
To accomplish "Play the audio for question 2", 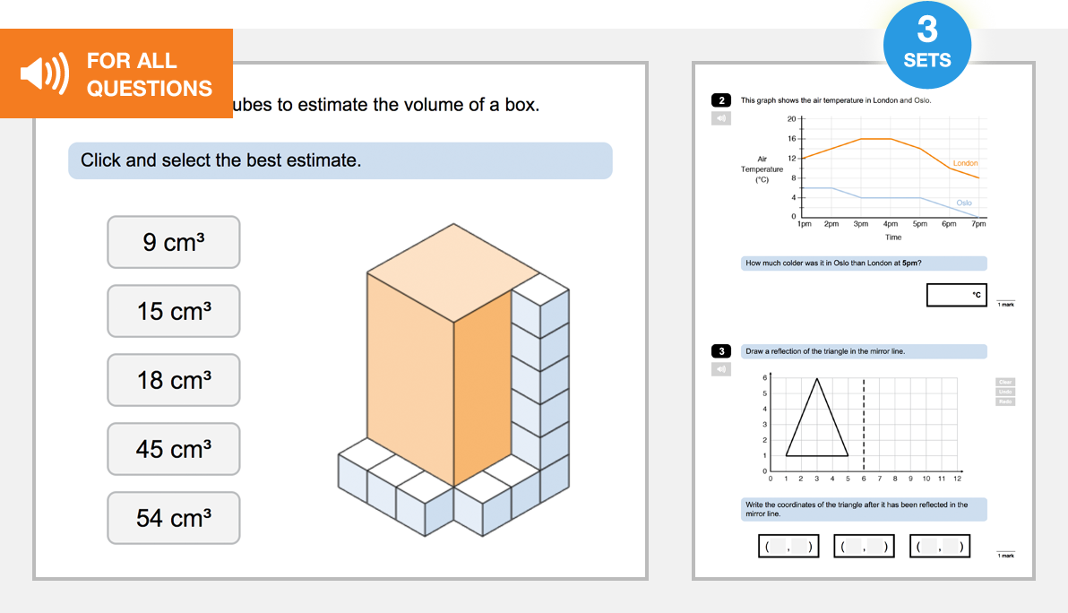I will click(721, 117).
